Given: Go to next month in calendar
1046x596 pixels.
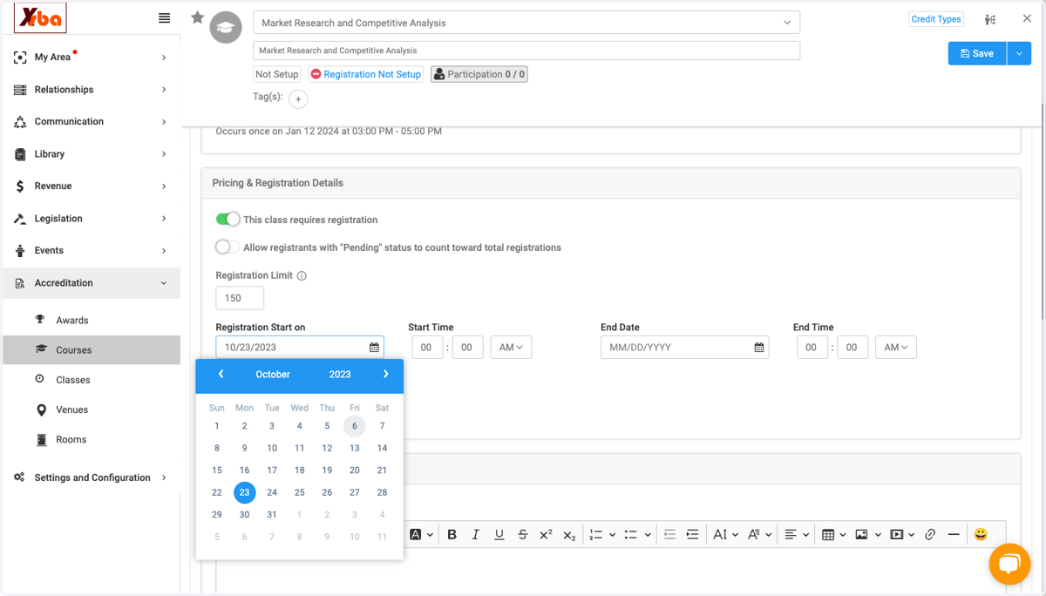Looking at the screenshot, I should [x=385, y=374].
